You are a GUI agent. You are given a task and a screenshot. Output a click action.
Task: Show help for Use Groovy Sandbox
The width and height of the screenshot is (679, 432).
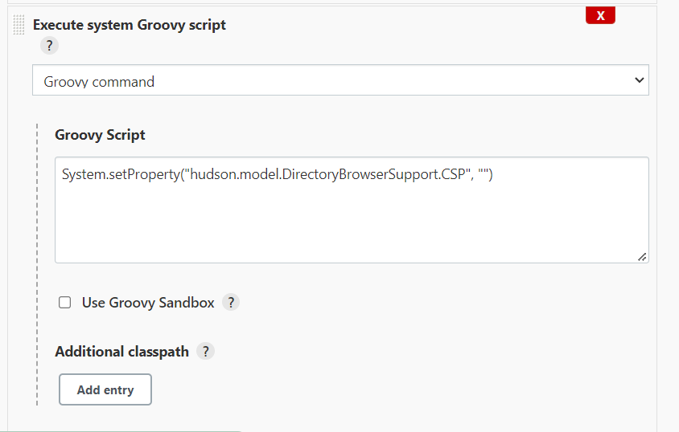[x=231, y=303]
